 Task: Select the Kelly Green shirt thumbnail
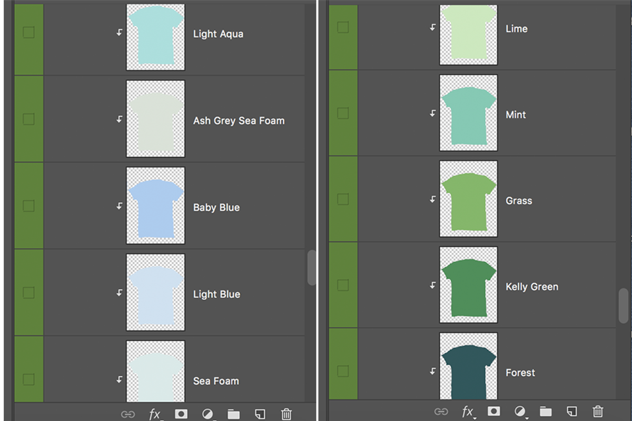[469, 285]
